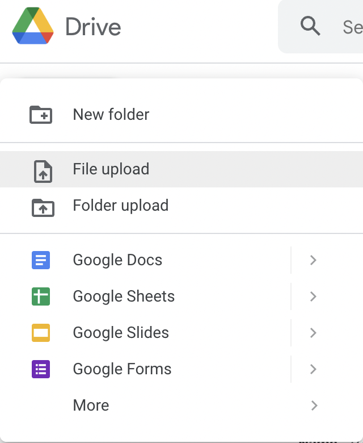Click the purple Google Forms icon

[x=41, y=369]
